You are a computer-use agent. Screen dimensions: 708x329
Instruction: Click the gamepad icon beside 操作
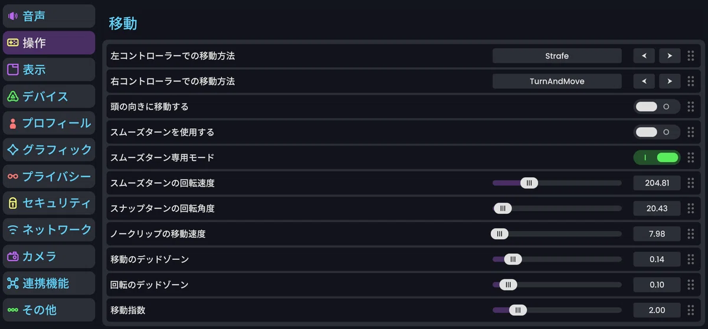click(x=12, y=43)
